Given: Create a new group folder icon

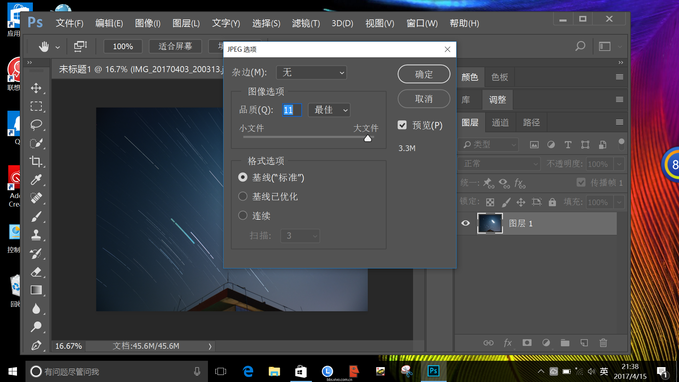Looking at the screenshot, I should point(565,343).
